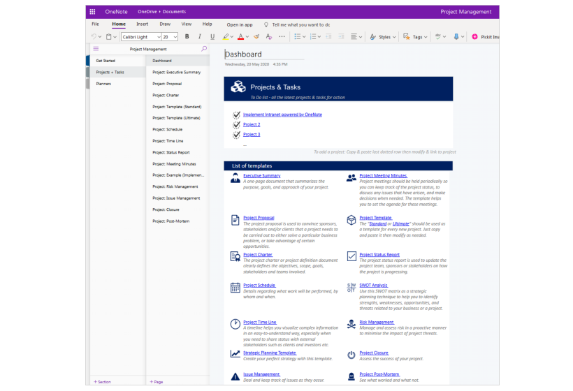573x391 pixels.
Task: Toggle the navigation pane hamburger icon
Action: 96,49
